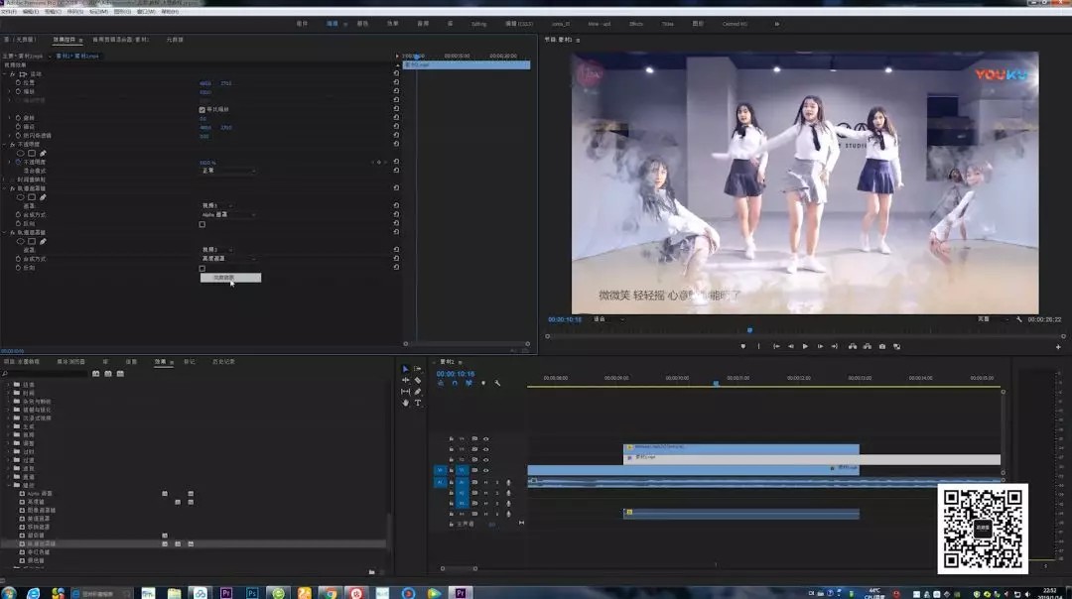Go to Out point in Program monitor
The width and height of the screenshot is (1072, 599).
tap(835, 346)
